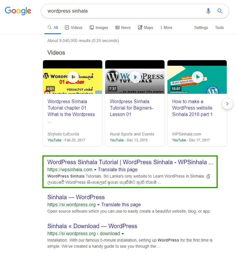This screenshot has height=255, width=237.
Task: Click 'Rural Sports and Events' channel name
Action: click(132, 134)
